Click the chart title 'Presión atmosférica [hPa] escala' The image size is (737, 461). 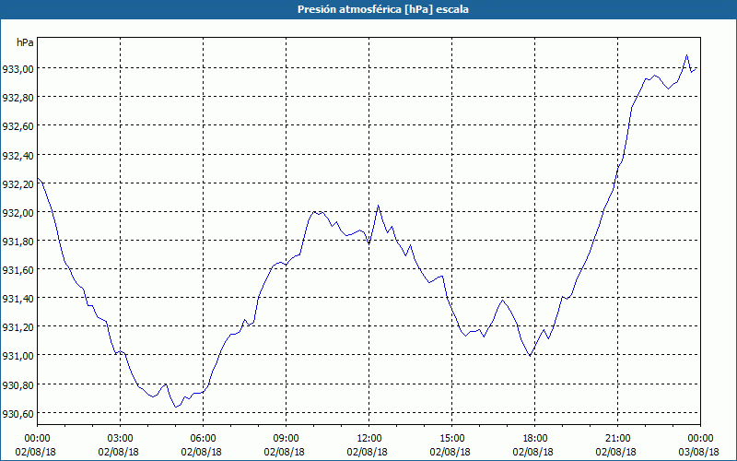(x=383, y=9)
